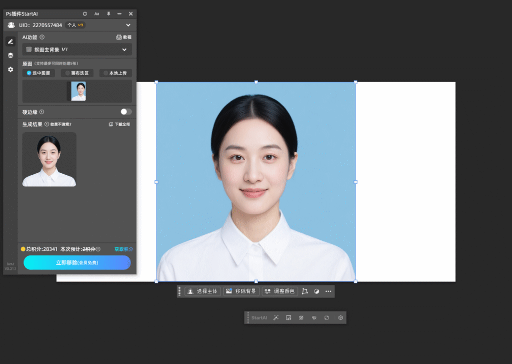Screen dimensions: 512x364
Task: Click 选择主体 select subject button
Action: pos(203,291)
